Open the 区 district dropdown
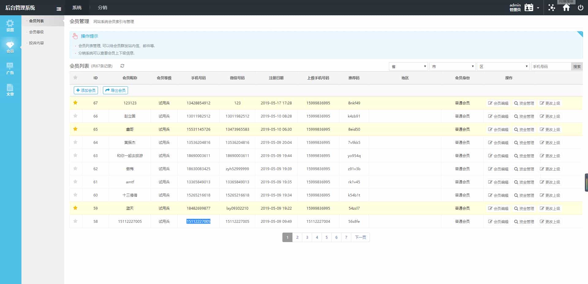588x284 pixels. click(503, 66)
